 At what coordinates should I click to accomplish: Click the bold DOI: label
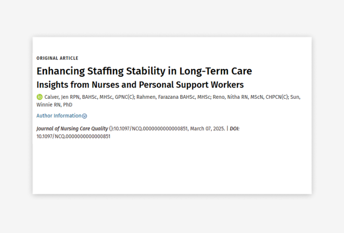point(235,129)
